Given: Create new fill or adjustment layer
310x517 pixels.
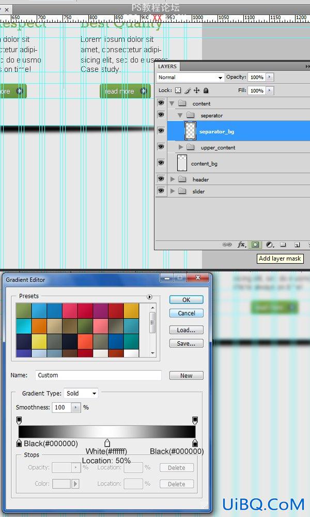Looking at the screenshot, I should pyautogui.click(x=270, y=245).
